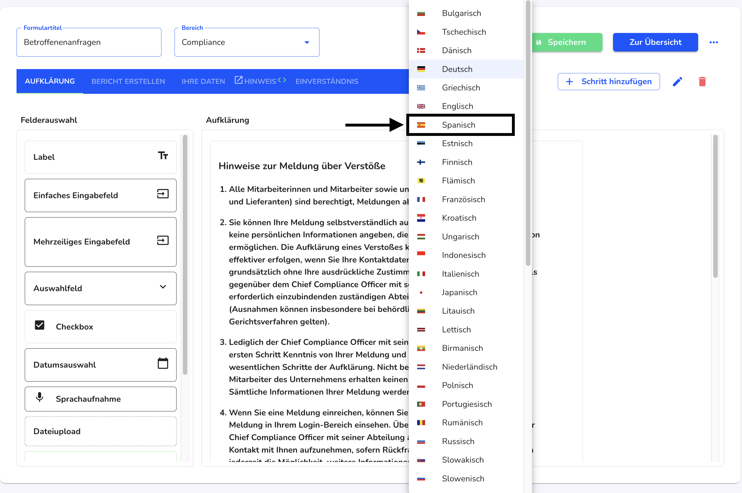Select Indonesisch from language list

pyautogui.click(x=466, y=255)
